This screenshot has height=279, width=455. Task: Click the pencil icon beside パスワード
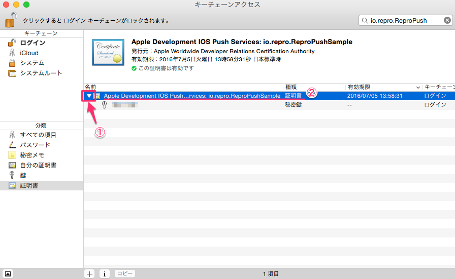point(12,145)
